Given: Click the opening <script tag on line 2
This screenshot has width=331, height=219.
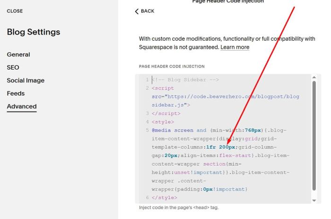Looking at the screenshot, I should click(163, 88).
